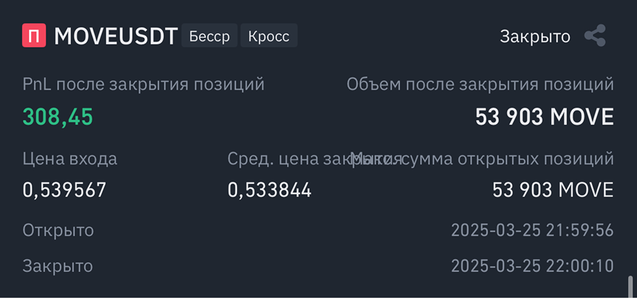Select the Кросс margin tag
Image resolution: width=637 pixels, height=299 pixels.
click(x=268, y=36)
